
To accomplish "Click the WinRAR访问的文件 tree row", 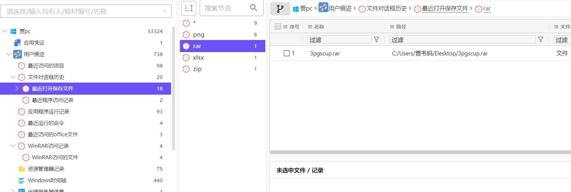I will (86, 157).
